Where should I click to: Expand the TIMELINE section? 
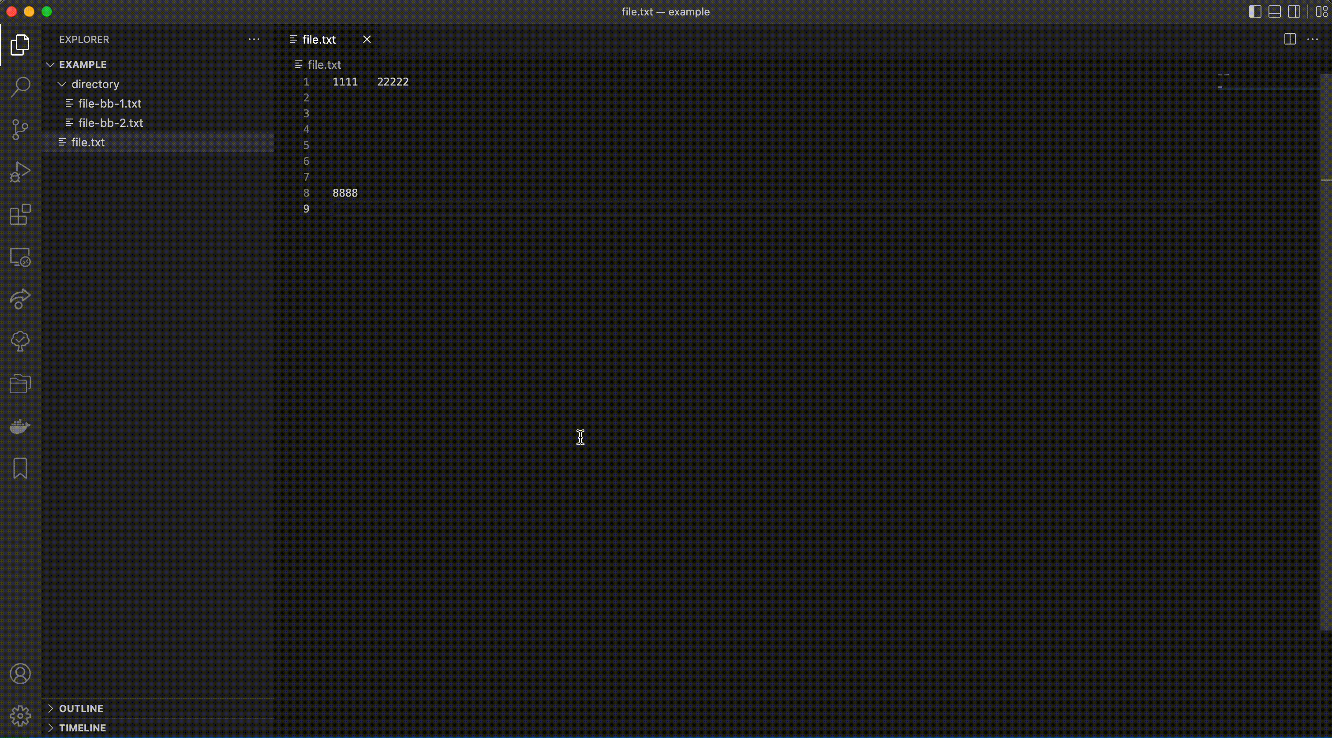82,728
